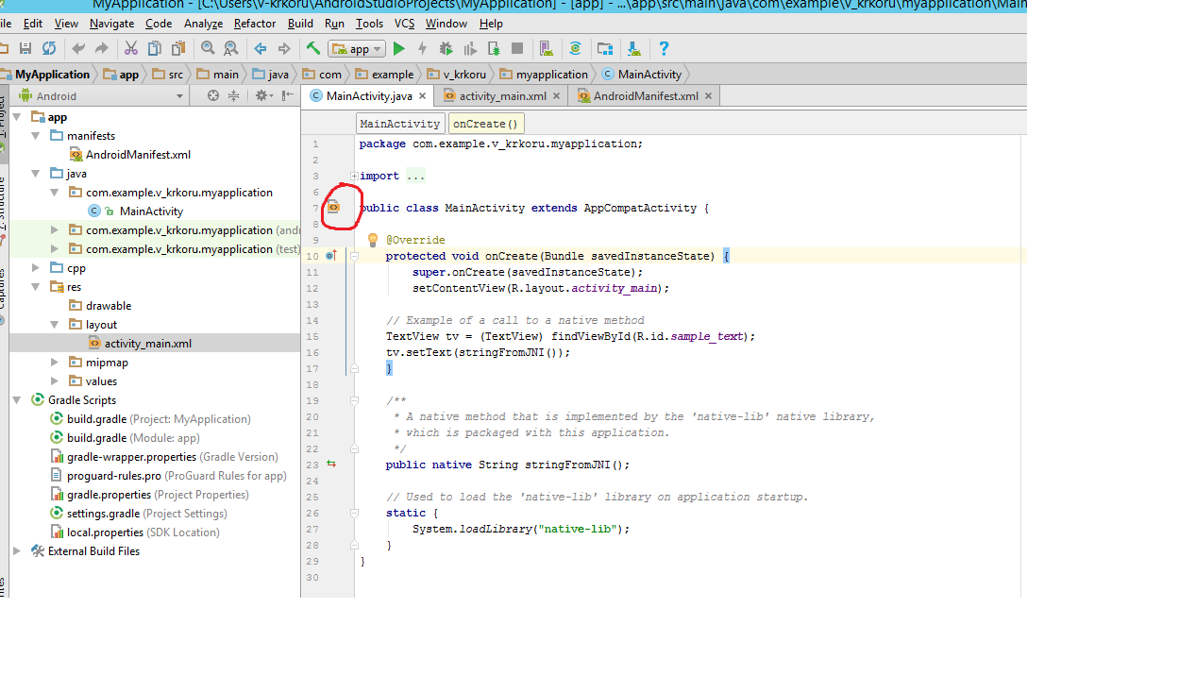1179x676 pixels.
Task: Click the Make Project hammer icon
Action: click(313, 48)
